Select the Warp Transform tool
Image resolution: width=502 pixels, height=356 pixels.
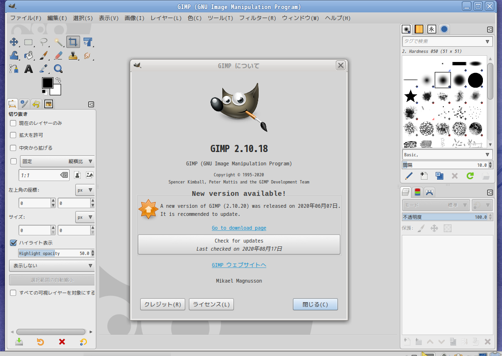(14, 55)
